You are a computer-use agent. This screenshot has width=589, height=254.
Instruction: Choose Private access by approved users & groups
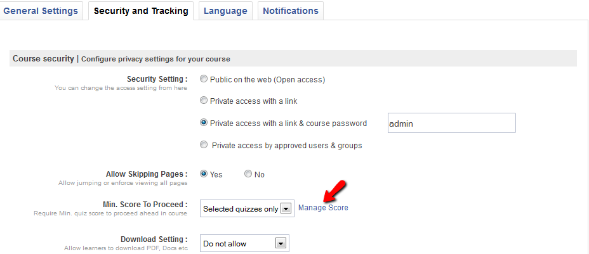tap(204, 145)
